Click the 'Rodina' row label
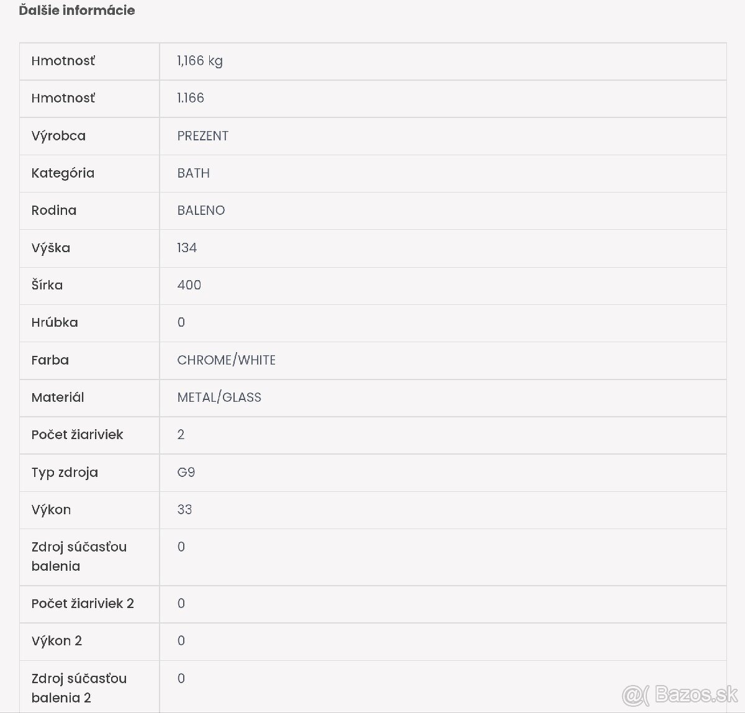Image resolution: width=745 pixels, height=713 pixels. point(54,211)
